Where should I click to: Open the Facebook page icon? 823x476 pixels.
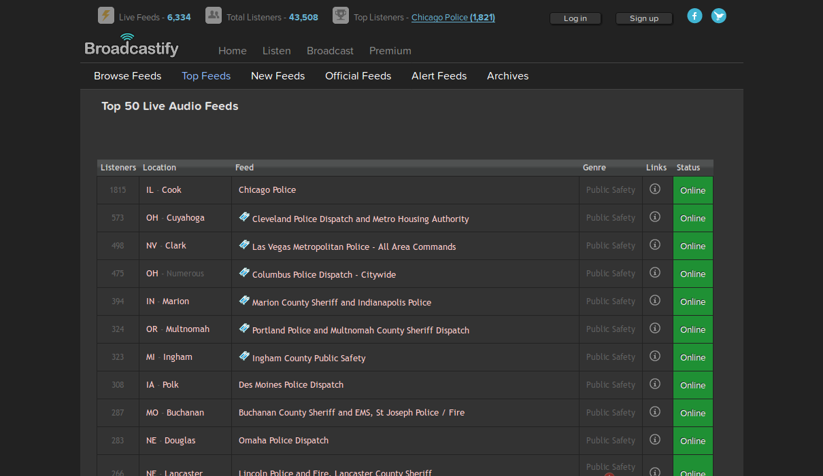694,16
